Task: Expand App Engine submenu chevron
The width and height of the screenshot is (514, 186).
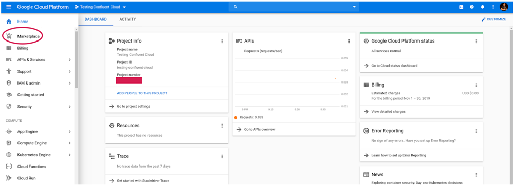Action: pyautogui.click(x=69, y=131)
